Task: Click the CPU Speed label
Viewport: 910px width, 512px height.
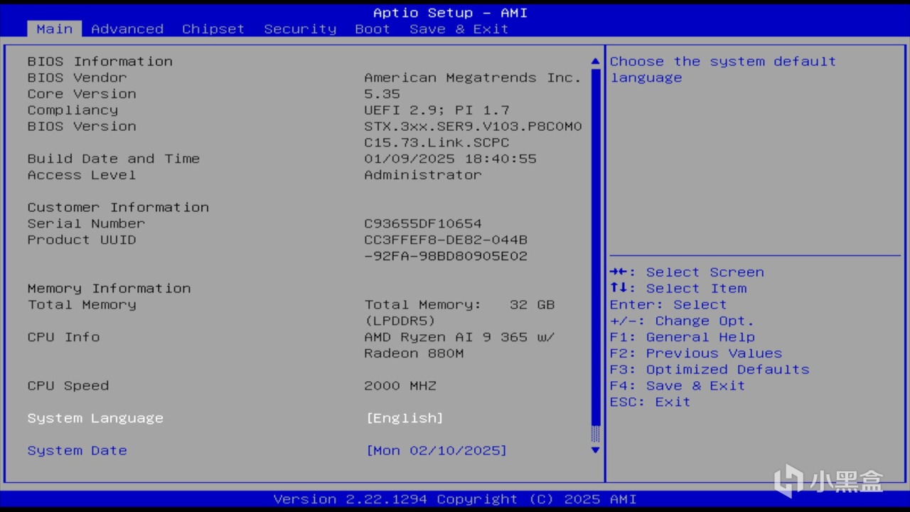Action: pos(68,385)
